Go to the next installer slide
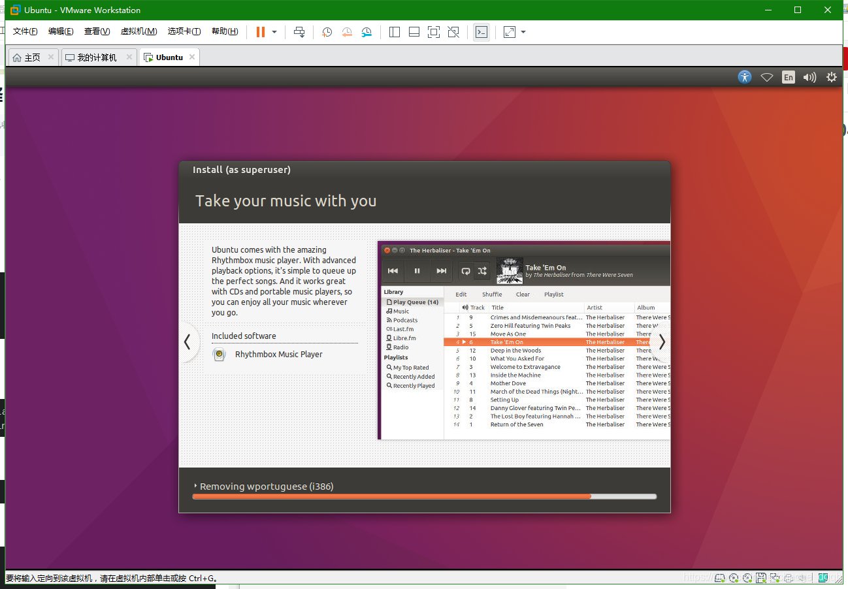Viewport: 848px width, 589px height. [661, 342]
